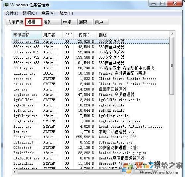Open the 文件(F) menu

(12, 13)
